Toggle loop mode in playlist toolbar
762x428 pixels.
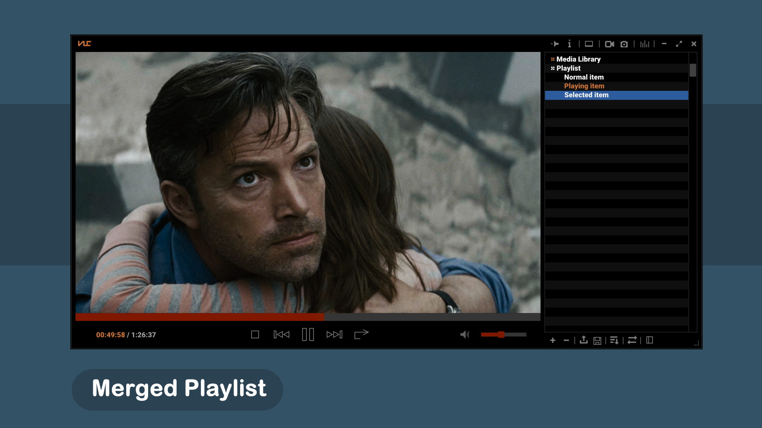(x=632, y=340)
